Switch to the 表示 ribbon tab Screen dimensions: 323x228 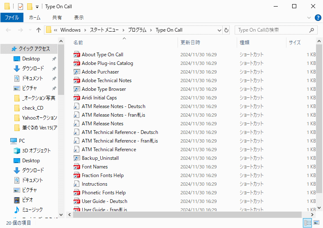point(78,18)
